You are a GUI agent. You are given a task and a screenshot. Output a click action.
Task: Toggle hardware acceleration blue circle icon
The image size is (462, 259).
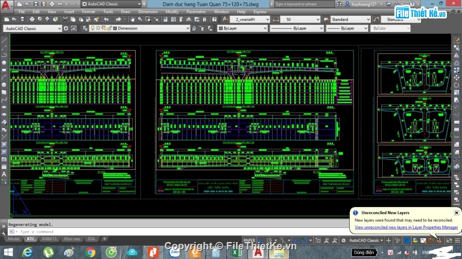point(407,241)
